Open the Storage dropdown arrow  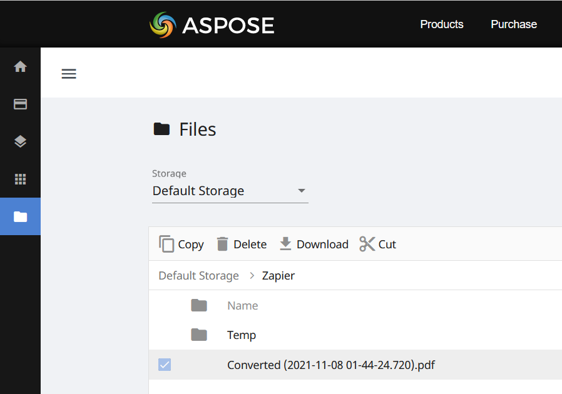pos(301,191)
